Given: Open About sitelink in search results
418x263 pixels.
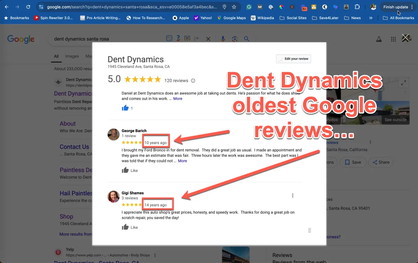Looking at the screenshot, I should coord(68,124).
